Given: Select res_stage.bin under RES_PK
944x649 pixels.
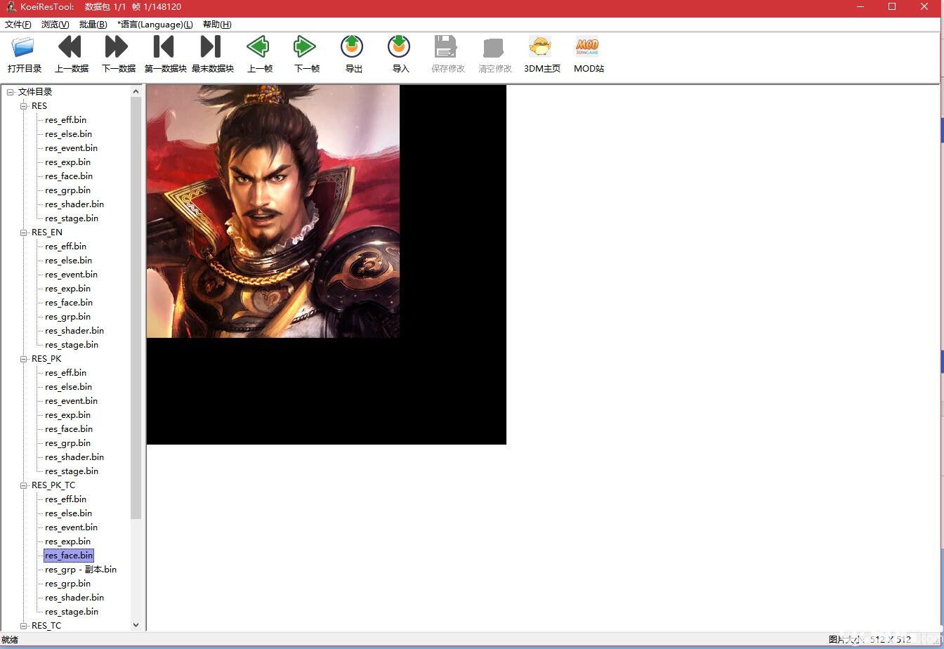Looking at the screenshot, I should (x=72, y=471).
